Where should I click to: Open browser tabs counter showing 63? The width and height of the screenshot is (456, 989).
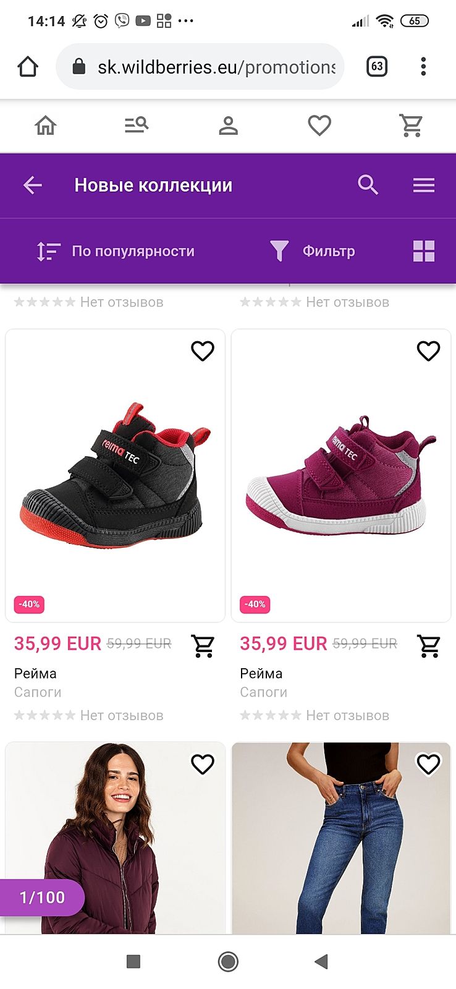[377, 66]
